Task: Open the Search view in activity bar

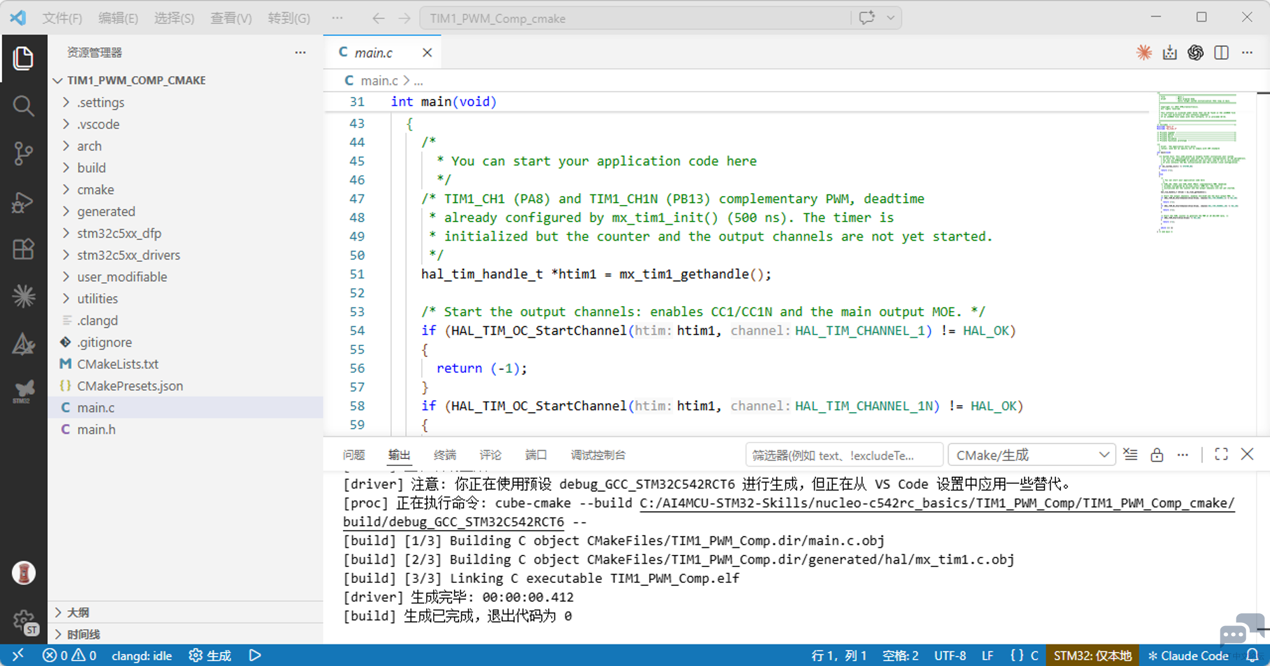Action: click(x=23, y=105)
